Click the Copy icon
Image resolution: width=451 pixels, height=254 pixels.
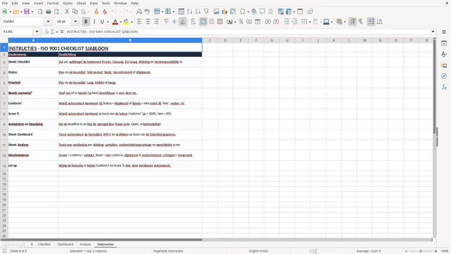(75, 12)
